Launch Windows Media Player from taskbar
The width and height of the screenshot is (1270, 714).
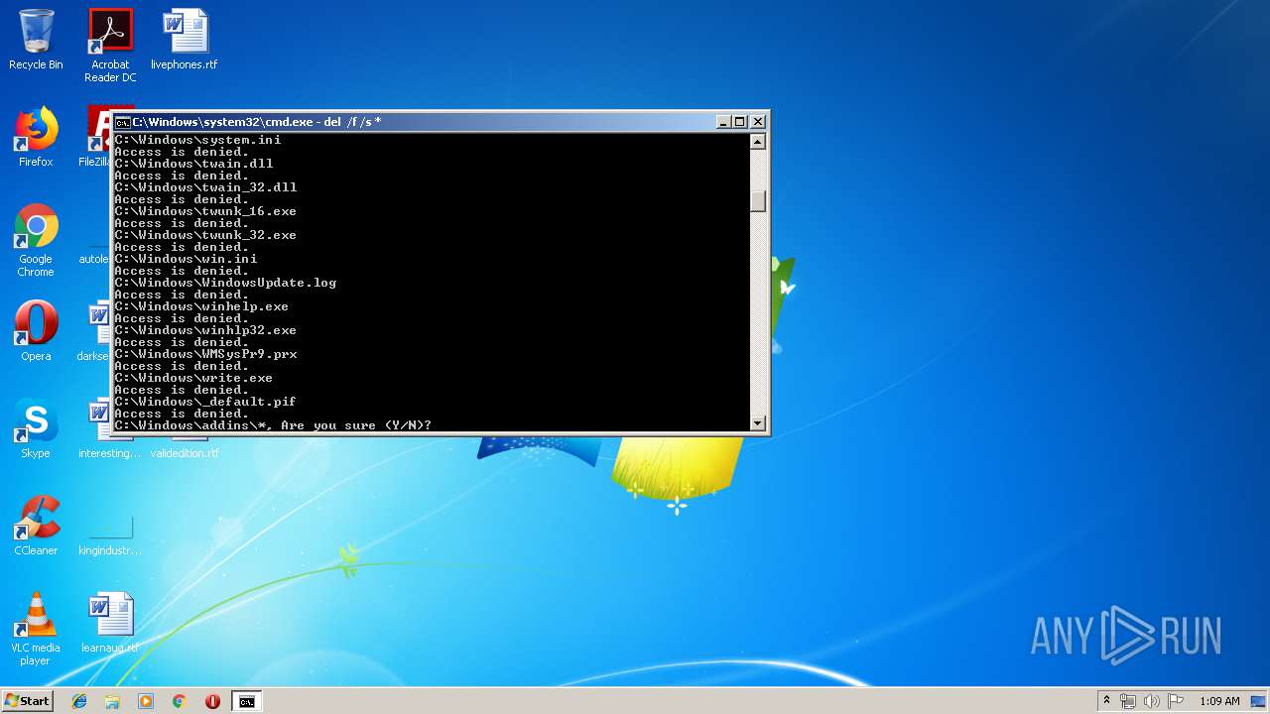pyautogui.click(x=146, y=701)
